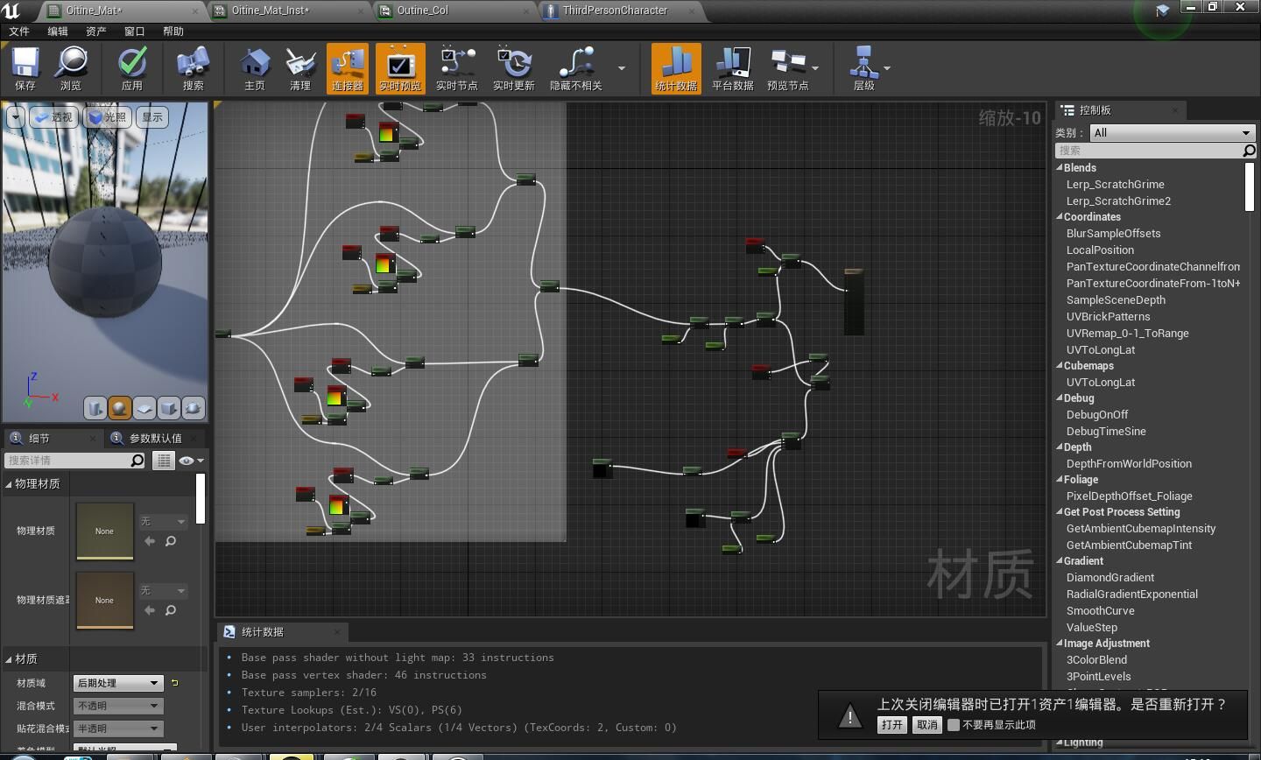1261x760 pixels.
Task: Click the 物理材质 None thumbnail
Action: point(105,531)
